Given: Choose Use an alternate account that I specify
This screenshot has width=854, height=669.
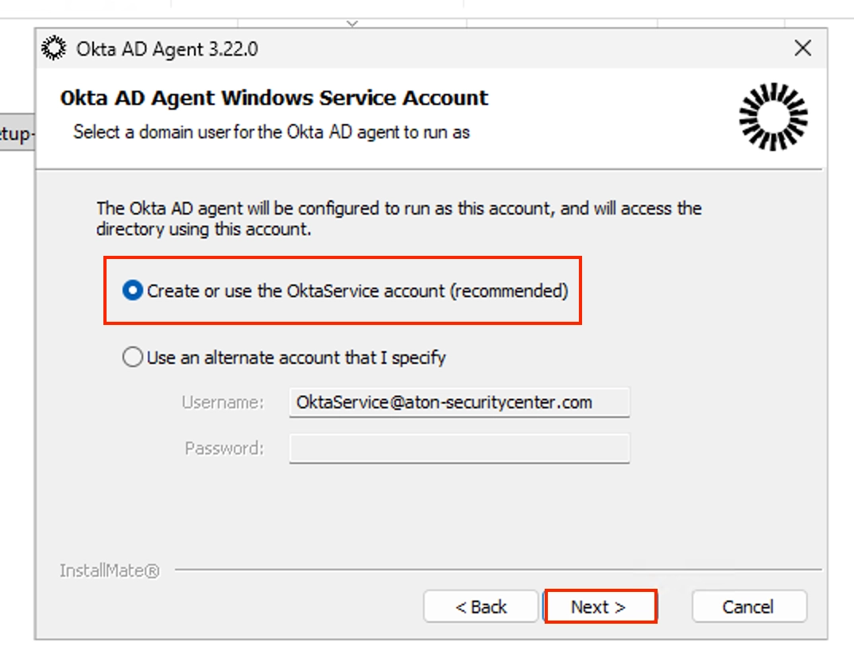Looking at the screenshot, I should coord(285,358).
